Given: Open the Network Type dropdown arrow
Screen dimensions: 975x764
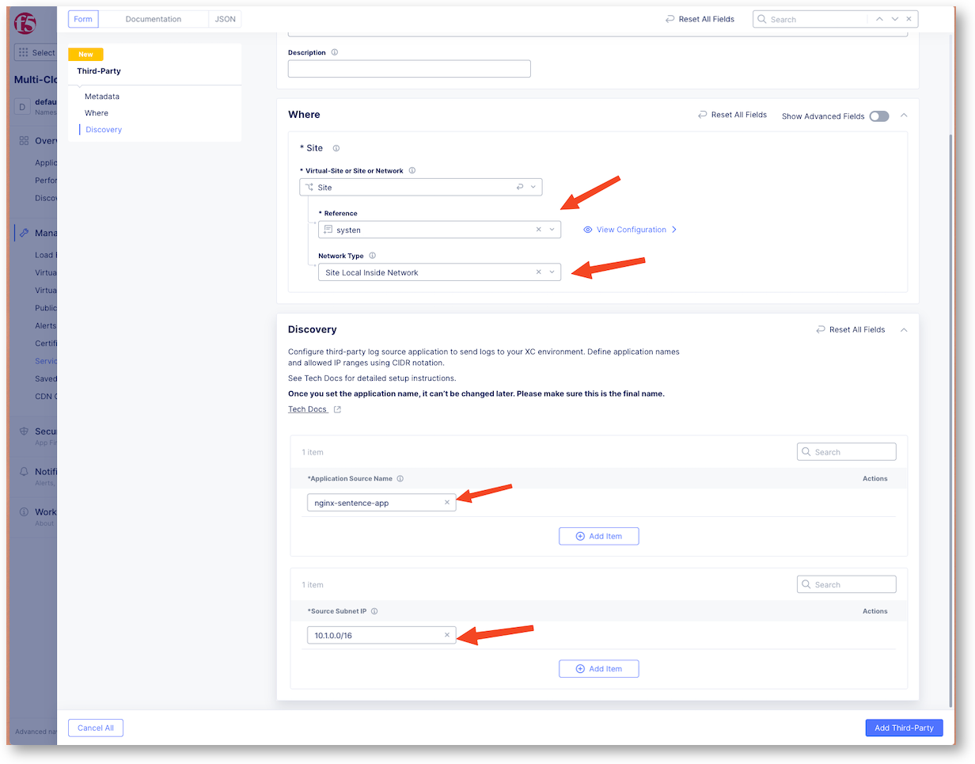Looking at the screenshot, I should click(x=552, y=272).
